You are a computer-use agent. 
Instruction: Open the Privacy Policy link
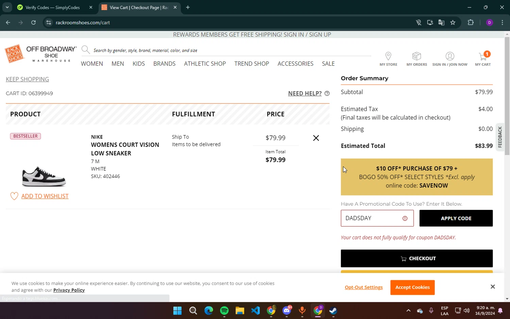click(x=69, y=290)
